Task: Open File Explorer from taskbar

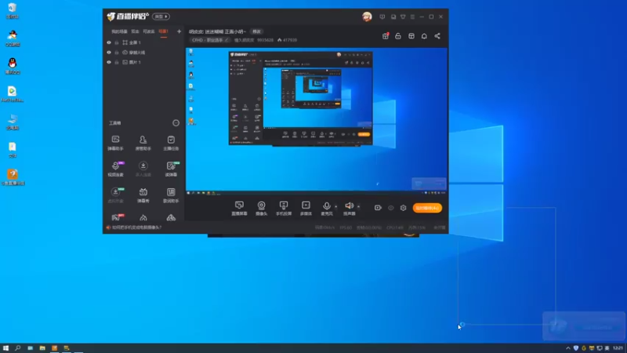Action: tap(42, 348)
